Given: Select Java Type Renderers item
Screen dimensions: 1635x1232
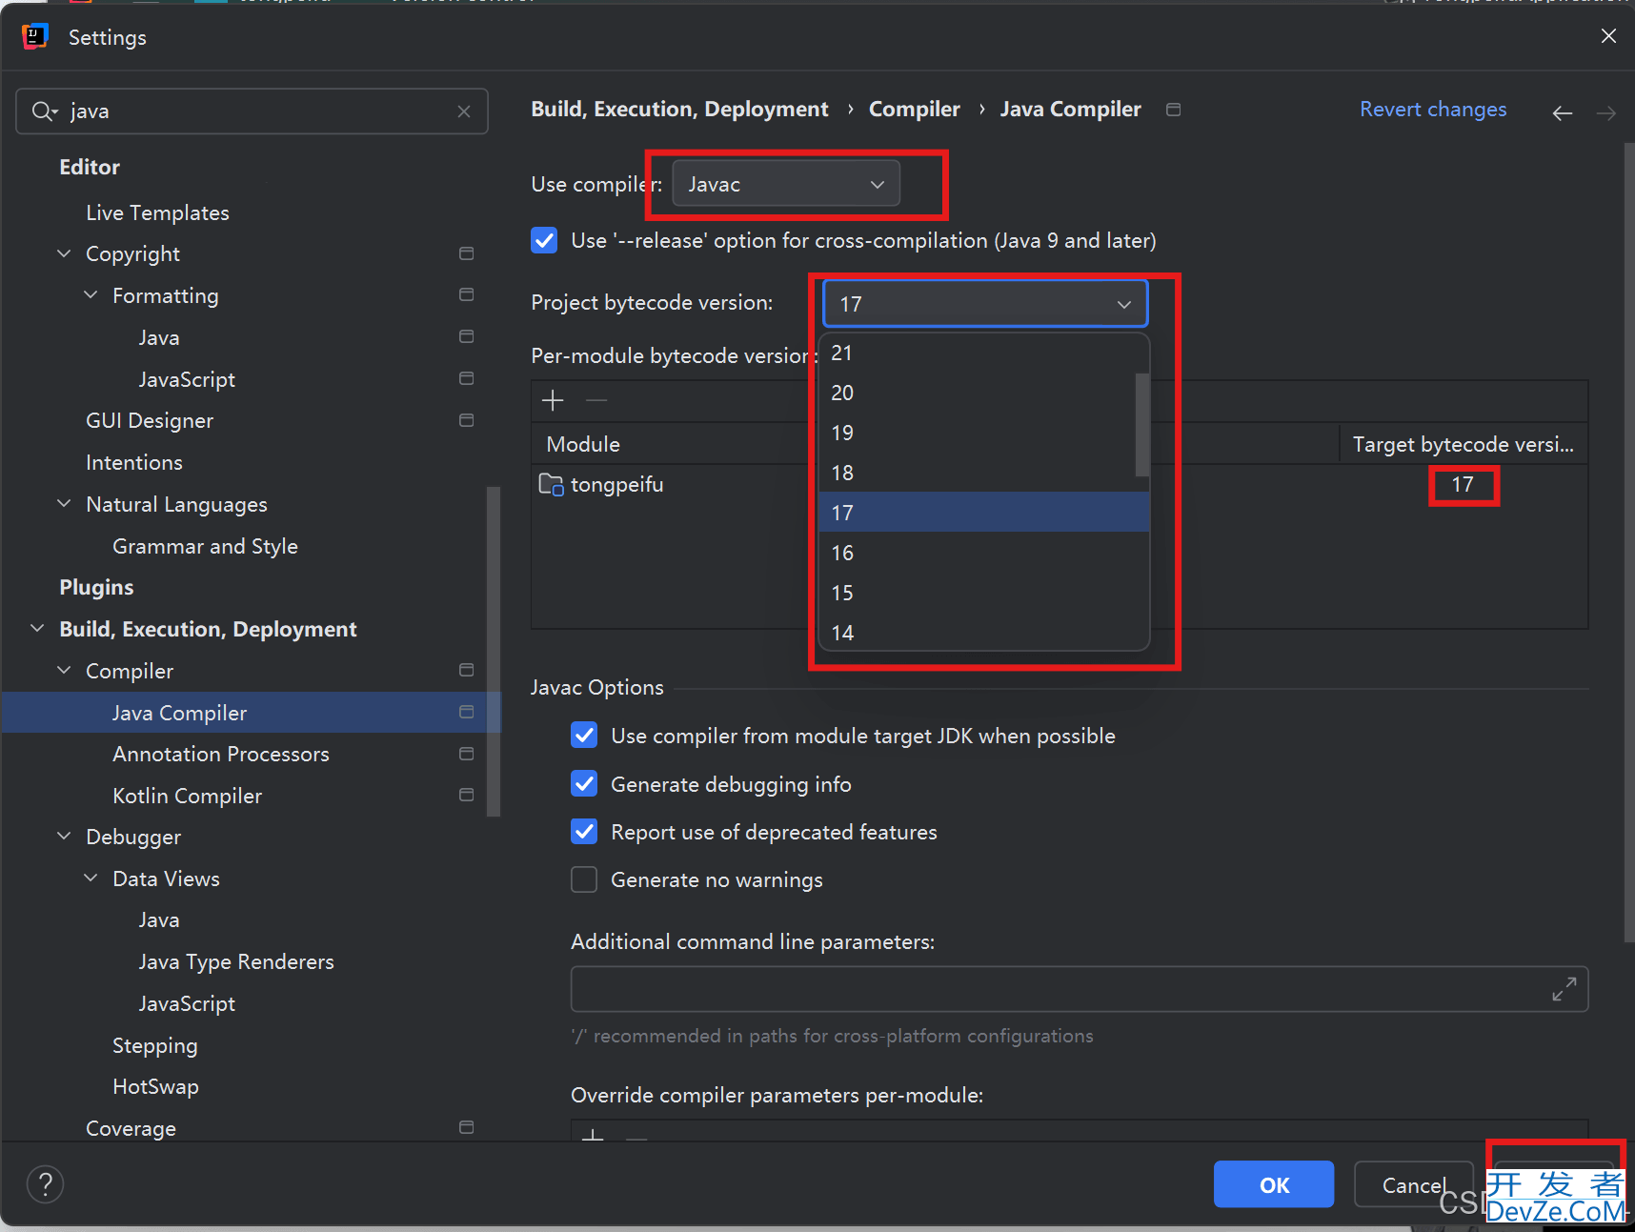Looking at the screenshot, I should click(236, 961).
